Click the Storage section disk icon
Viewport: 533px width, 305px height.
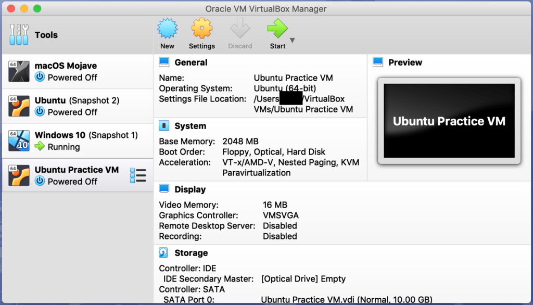point(163,252)
